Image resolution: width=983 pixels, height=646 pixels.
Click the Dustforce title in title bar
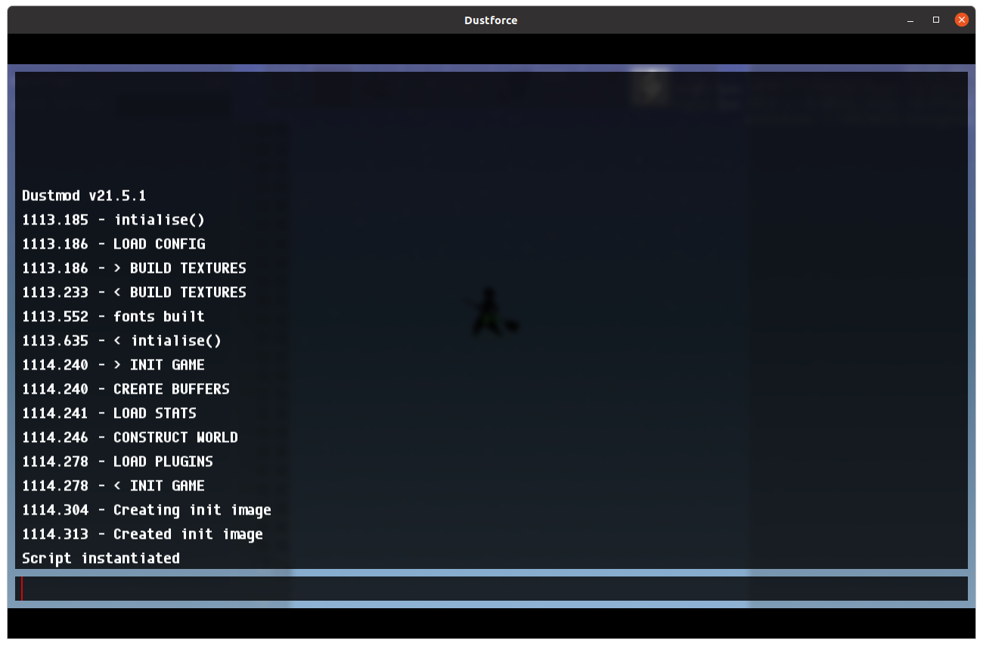coord(491,20)
